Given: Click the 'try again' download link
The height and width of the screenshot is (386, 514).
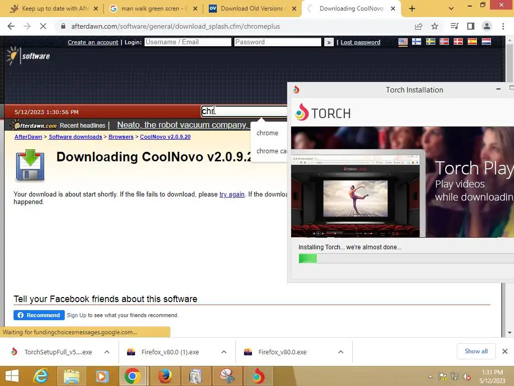Looking at the screenshot, I should pyautogui.click(x=232, y=195).
